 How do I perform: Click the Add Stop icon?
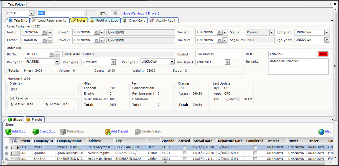click(8, 132)
